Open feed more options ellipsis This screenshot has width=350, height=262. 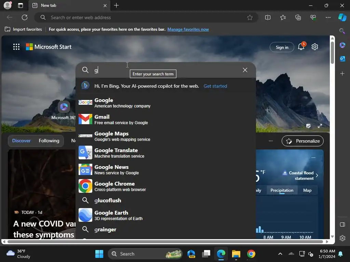pyautogui.click(x=271, y=141)
